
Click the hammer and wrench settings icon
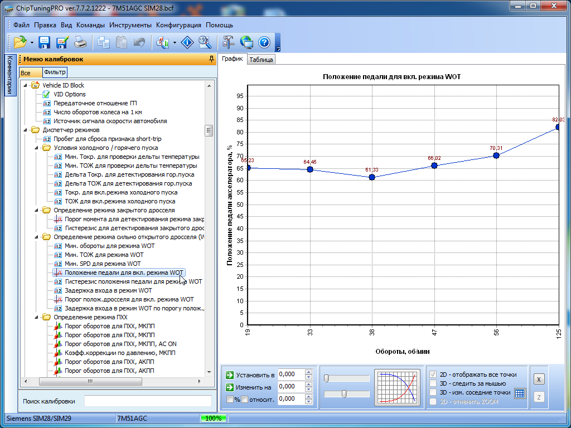pos(228,42)
